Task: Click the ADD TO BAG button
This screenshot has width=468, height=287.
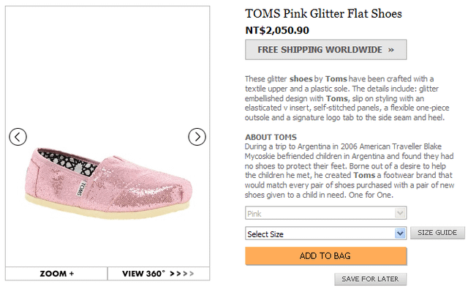Action: pos(325,256)
